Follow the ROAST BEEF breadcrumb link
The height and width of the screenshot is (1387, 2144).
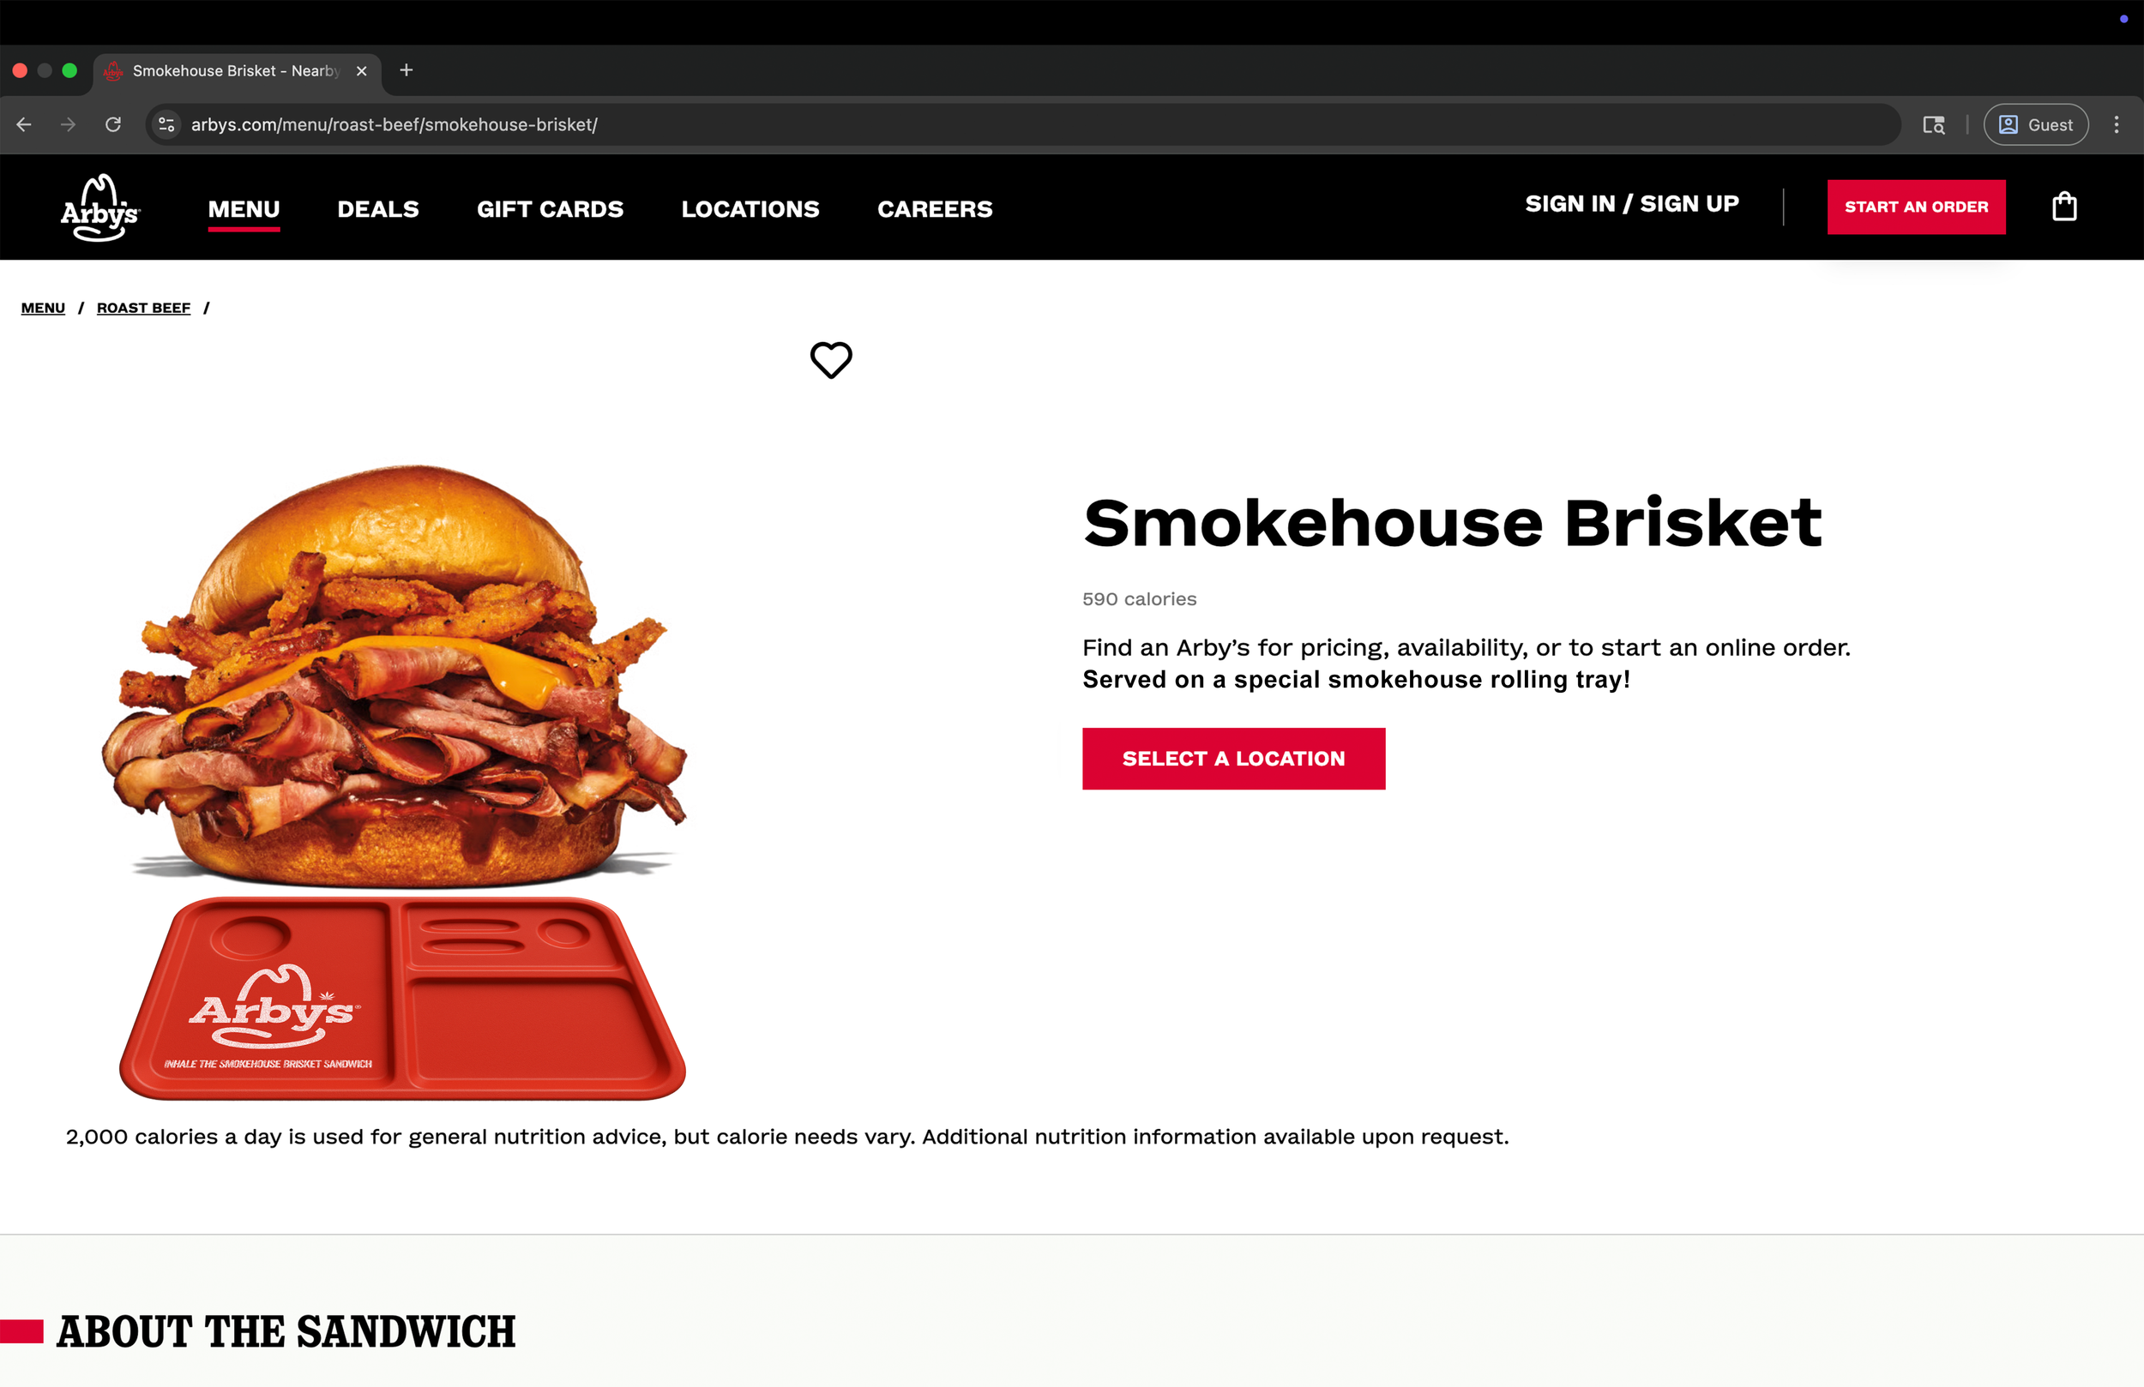coord(143,308)
